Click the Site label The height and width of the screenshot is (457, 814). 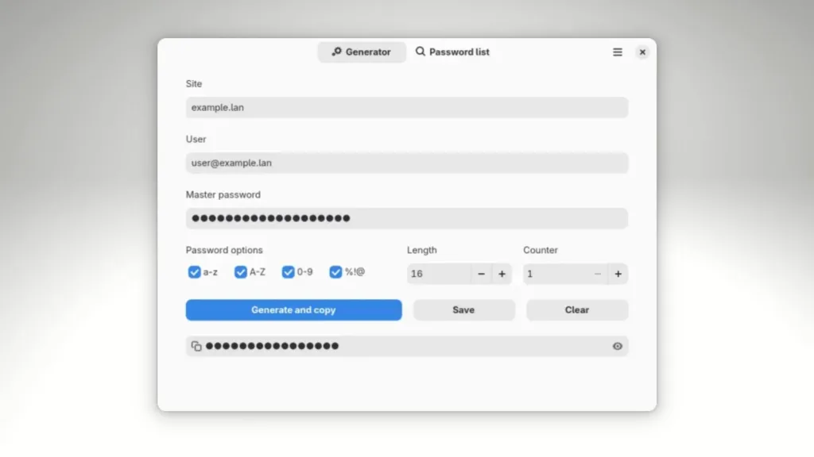click(x=194, y=83)
